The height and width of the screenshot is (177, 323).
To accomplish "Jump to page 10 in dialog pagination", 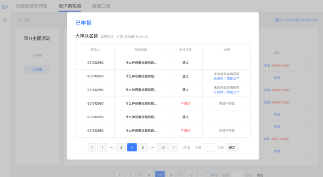I will 163,148.
